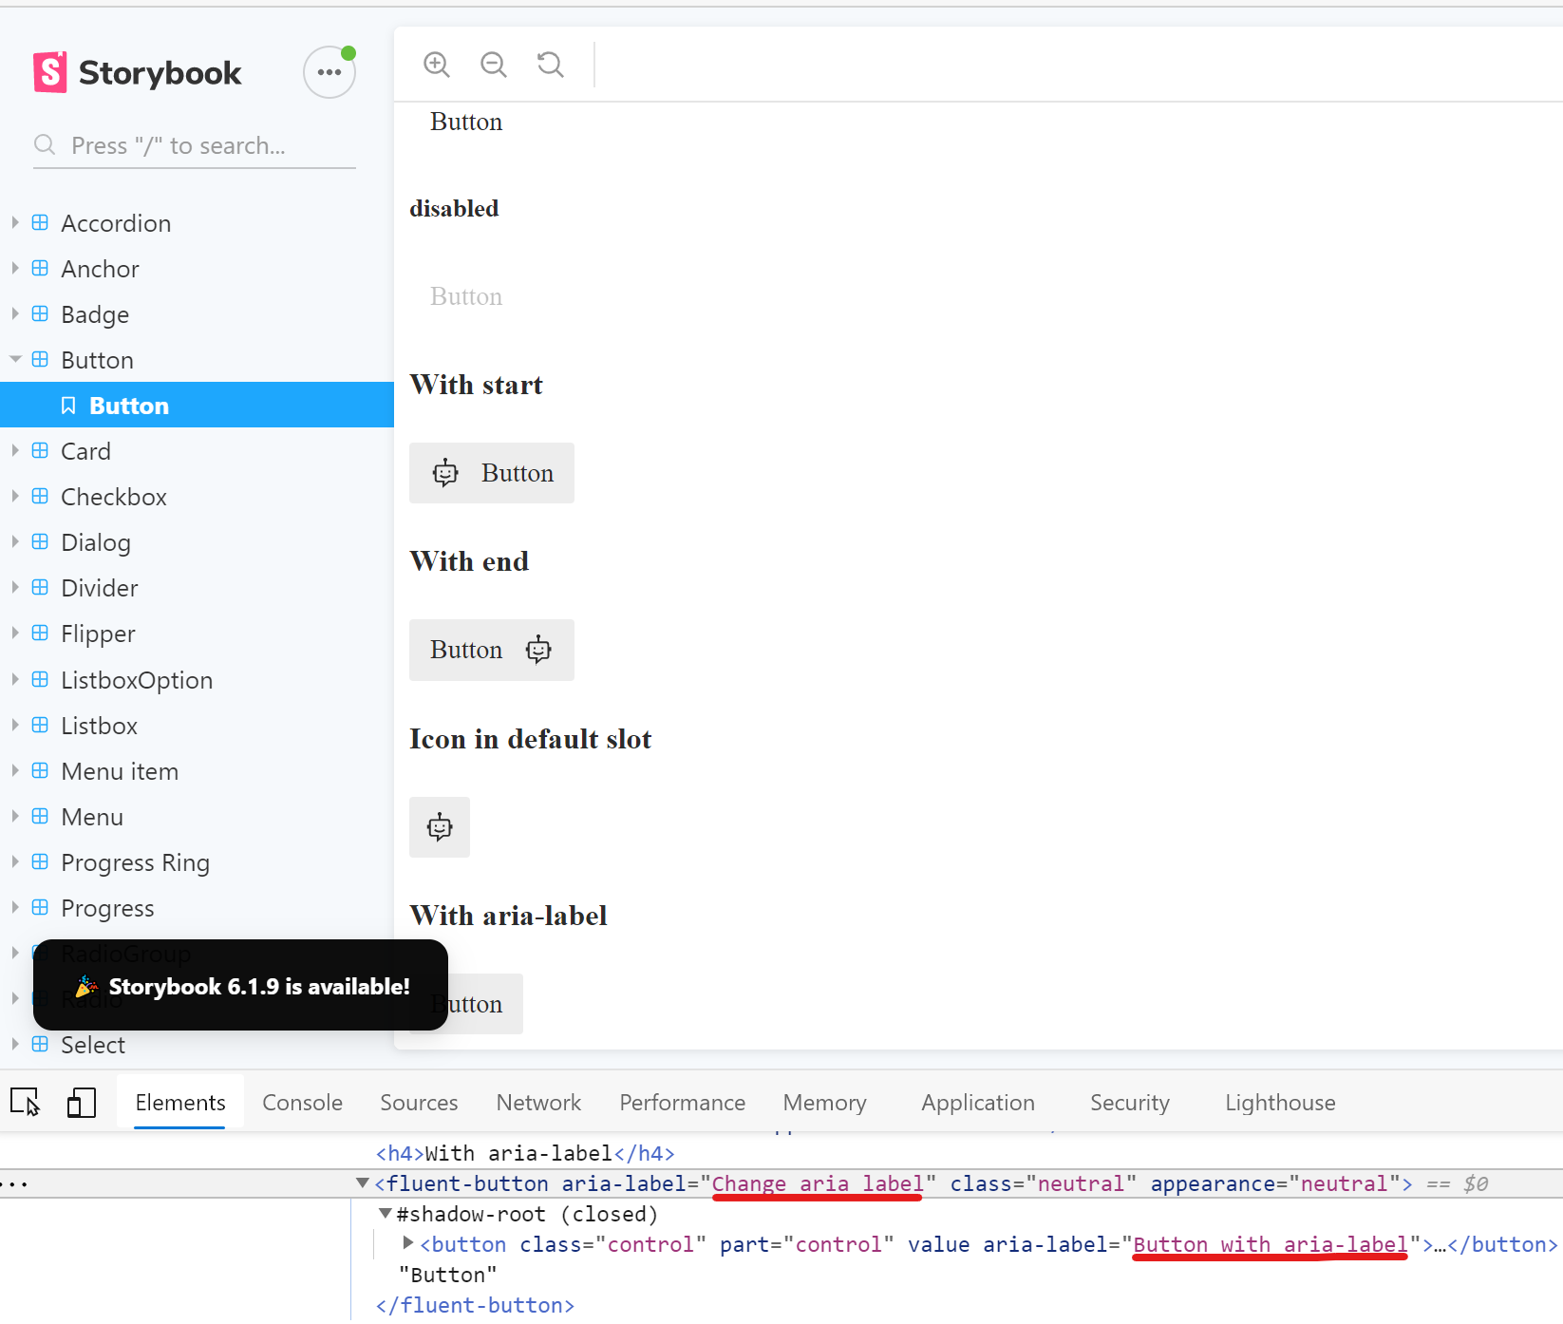Switch to the Performance devtools tab
The height and width of the screenshot is (1324, 1563).
coord(683,1103)
